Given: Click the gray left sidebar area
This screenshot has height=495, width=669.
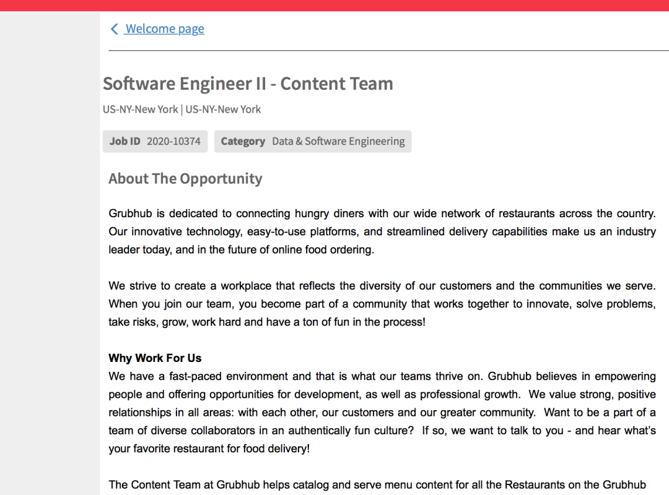Looking at the screenshot, I should tap(50, 247).
